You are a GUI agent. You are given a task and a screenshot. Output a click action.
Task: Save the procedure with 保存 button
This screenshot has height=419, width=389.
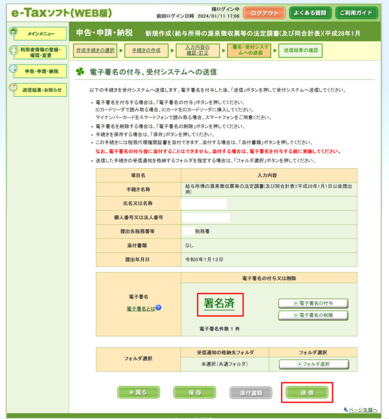pos(194,392)
